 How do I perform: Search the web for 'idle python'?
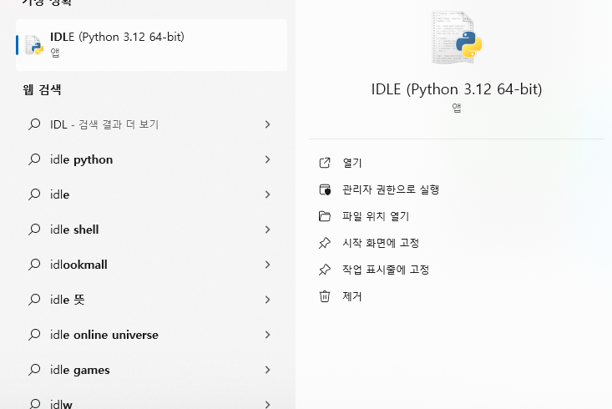(x=151, y=159)
